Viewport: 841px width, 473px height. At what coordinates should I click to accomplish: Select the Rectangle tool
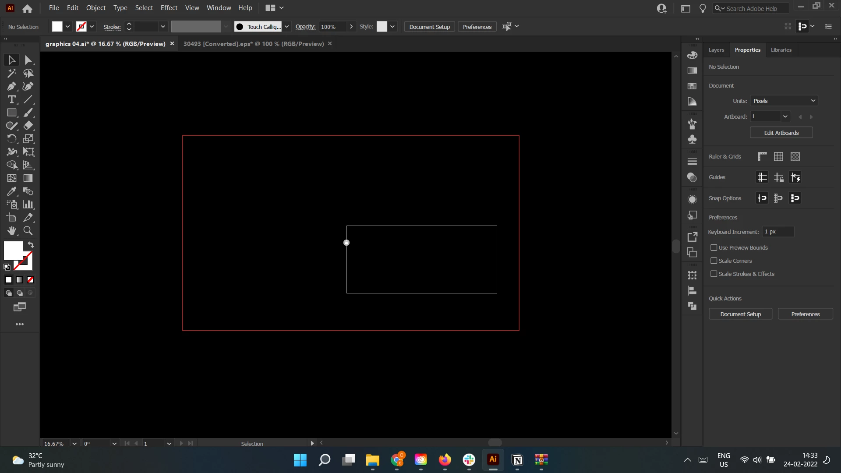tap(11, 113)
